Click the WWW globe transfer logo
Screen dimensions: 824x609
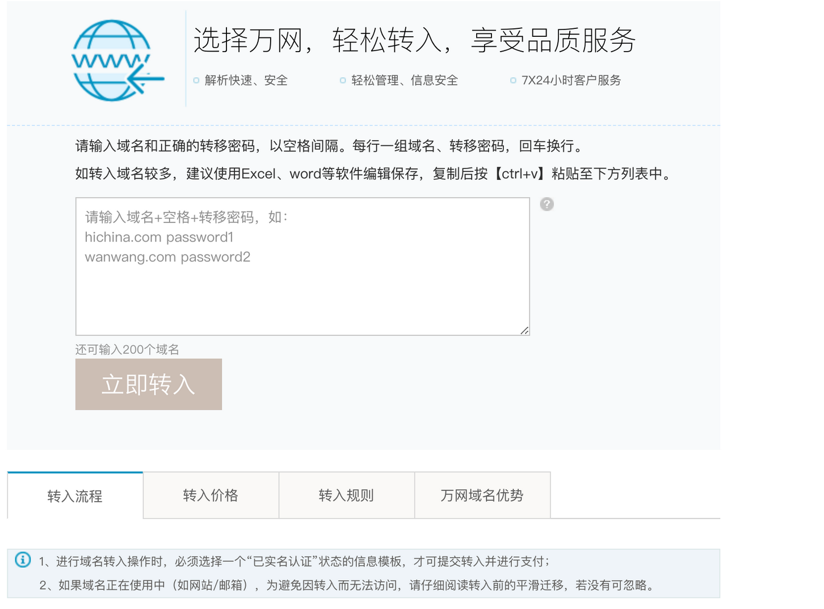(x=118, y=61)
